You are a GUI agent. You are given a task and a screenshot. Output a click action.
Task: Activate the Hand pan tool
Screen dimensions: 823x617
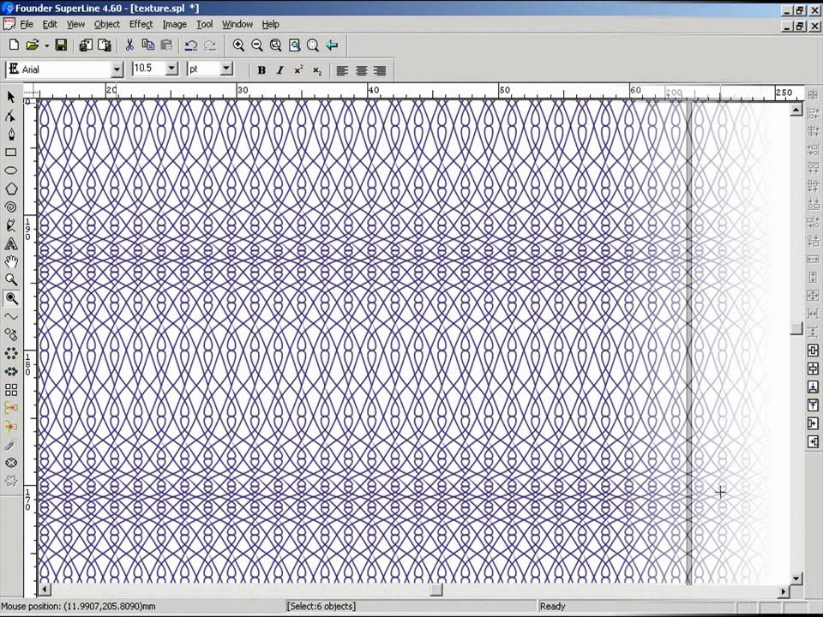click(x=11, y=262)
